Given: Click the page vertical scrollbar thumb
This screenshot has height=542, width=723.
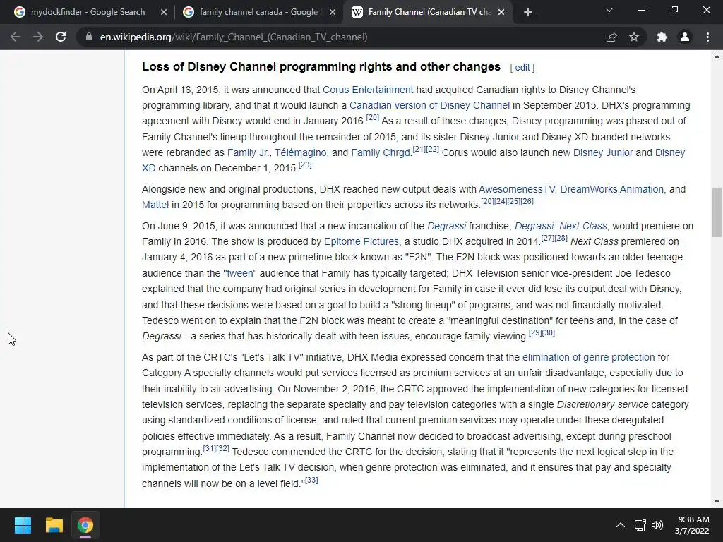Looking at the screenshot, I should pos(717,212).
